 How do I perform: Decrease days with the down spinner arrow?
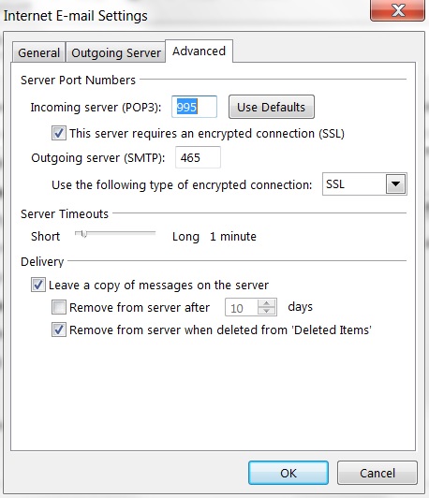pos(267,311)
